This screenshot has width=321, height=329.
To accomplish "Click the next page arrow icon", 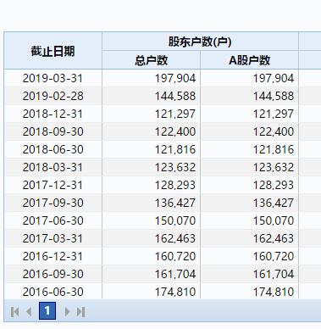I will pos(67,312).
